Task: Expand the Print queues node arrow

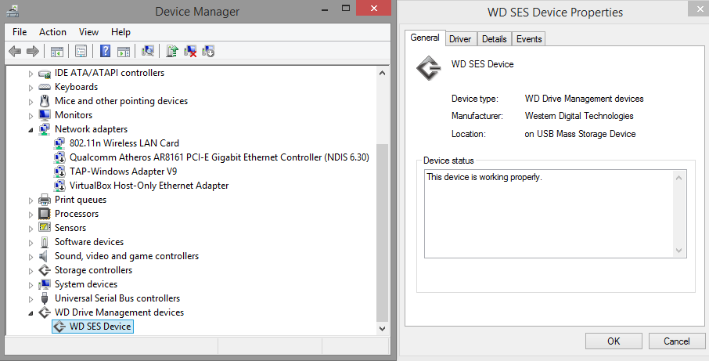Action: [x=31, y=200]
